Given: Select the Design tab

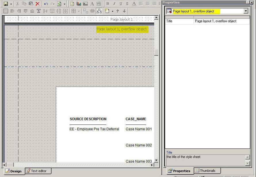Looking at the screenshot, I should tap(13, 171).
